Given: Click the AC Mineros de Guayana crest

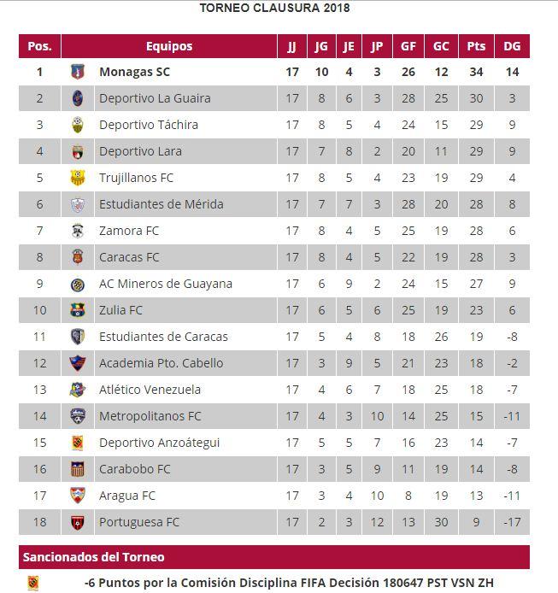Looking at the screenshot, I should 78,284.
